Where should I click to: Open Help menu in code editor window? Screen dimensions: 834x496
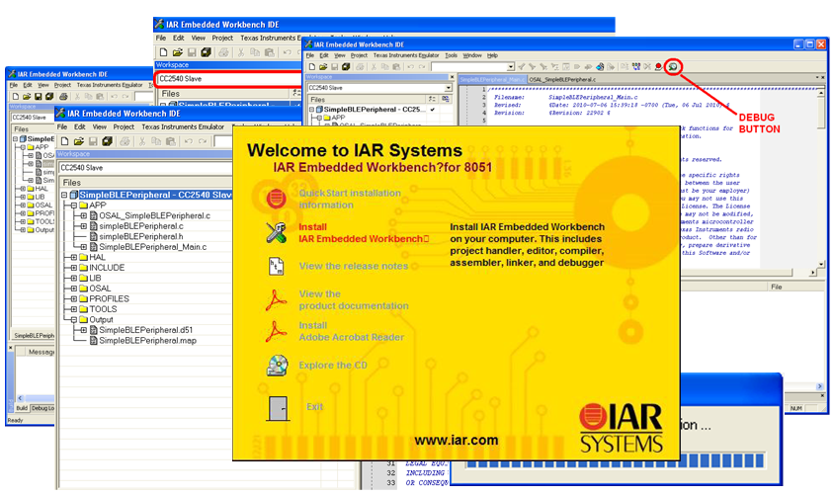coord(492,55)
